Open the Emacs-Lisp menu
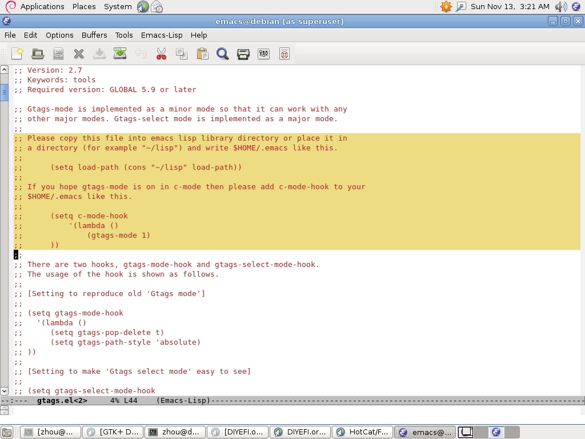The height and width of the screenshot is (439, 585). tap(162, 35)
